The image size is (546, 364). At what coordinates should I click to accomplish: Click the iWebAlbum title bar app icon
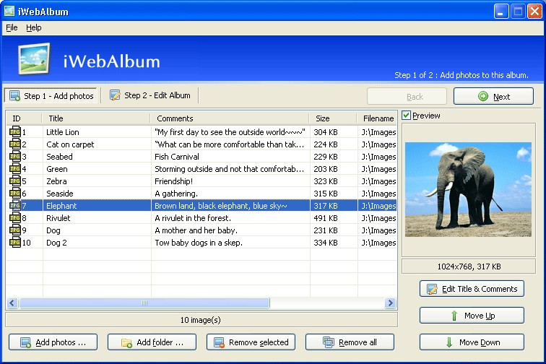(x=9, y=11)
